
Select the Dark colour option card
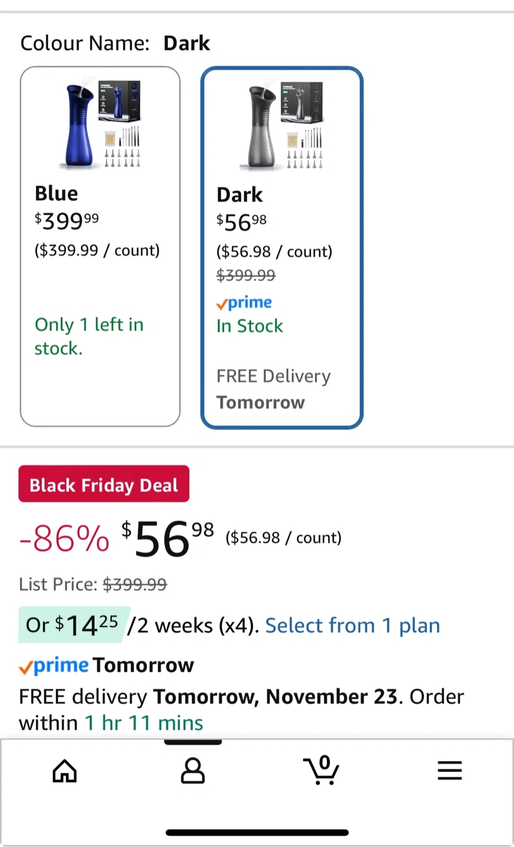[x=282, y=248]
